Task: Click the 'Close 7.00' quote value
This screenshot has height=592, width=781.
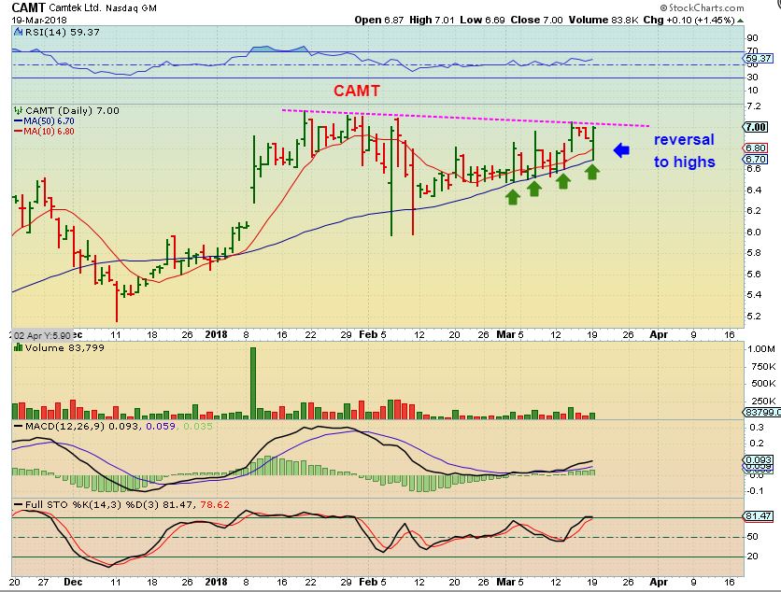Action: point(536,20)
